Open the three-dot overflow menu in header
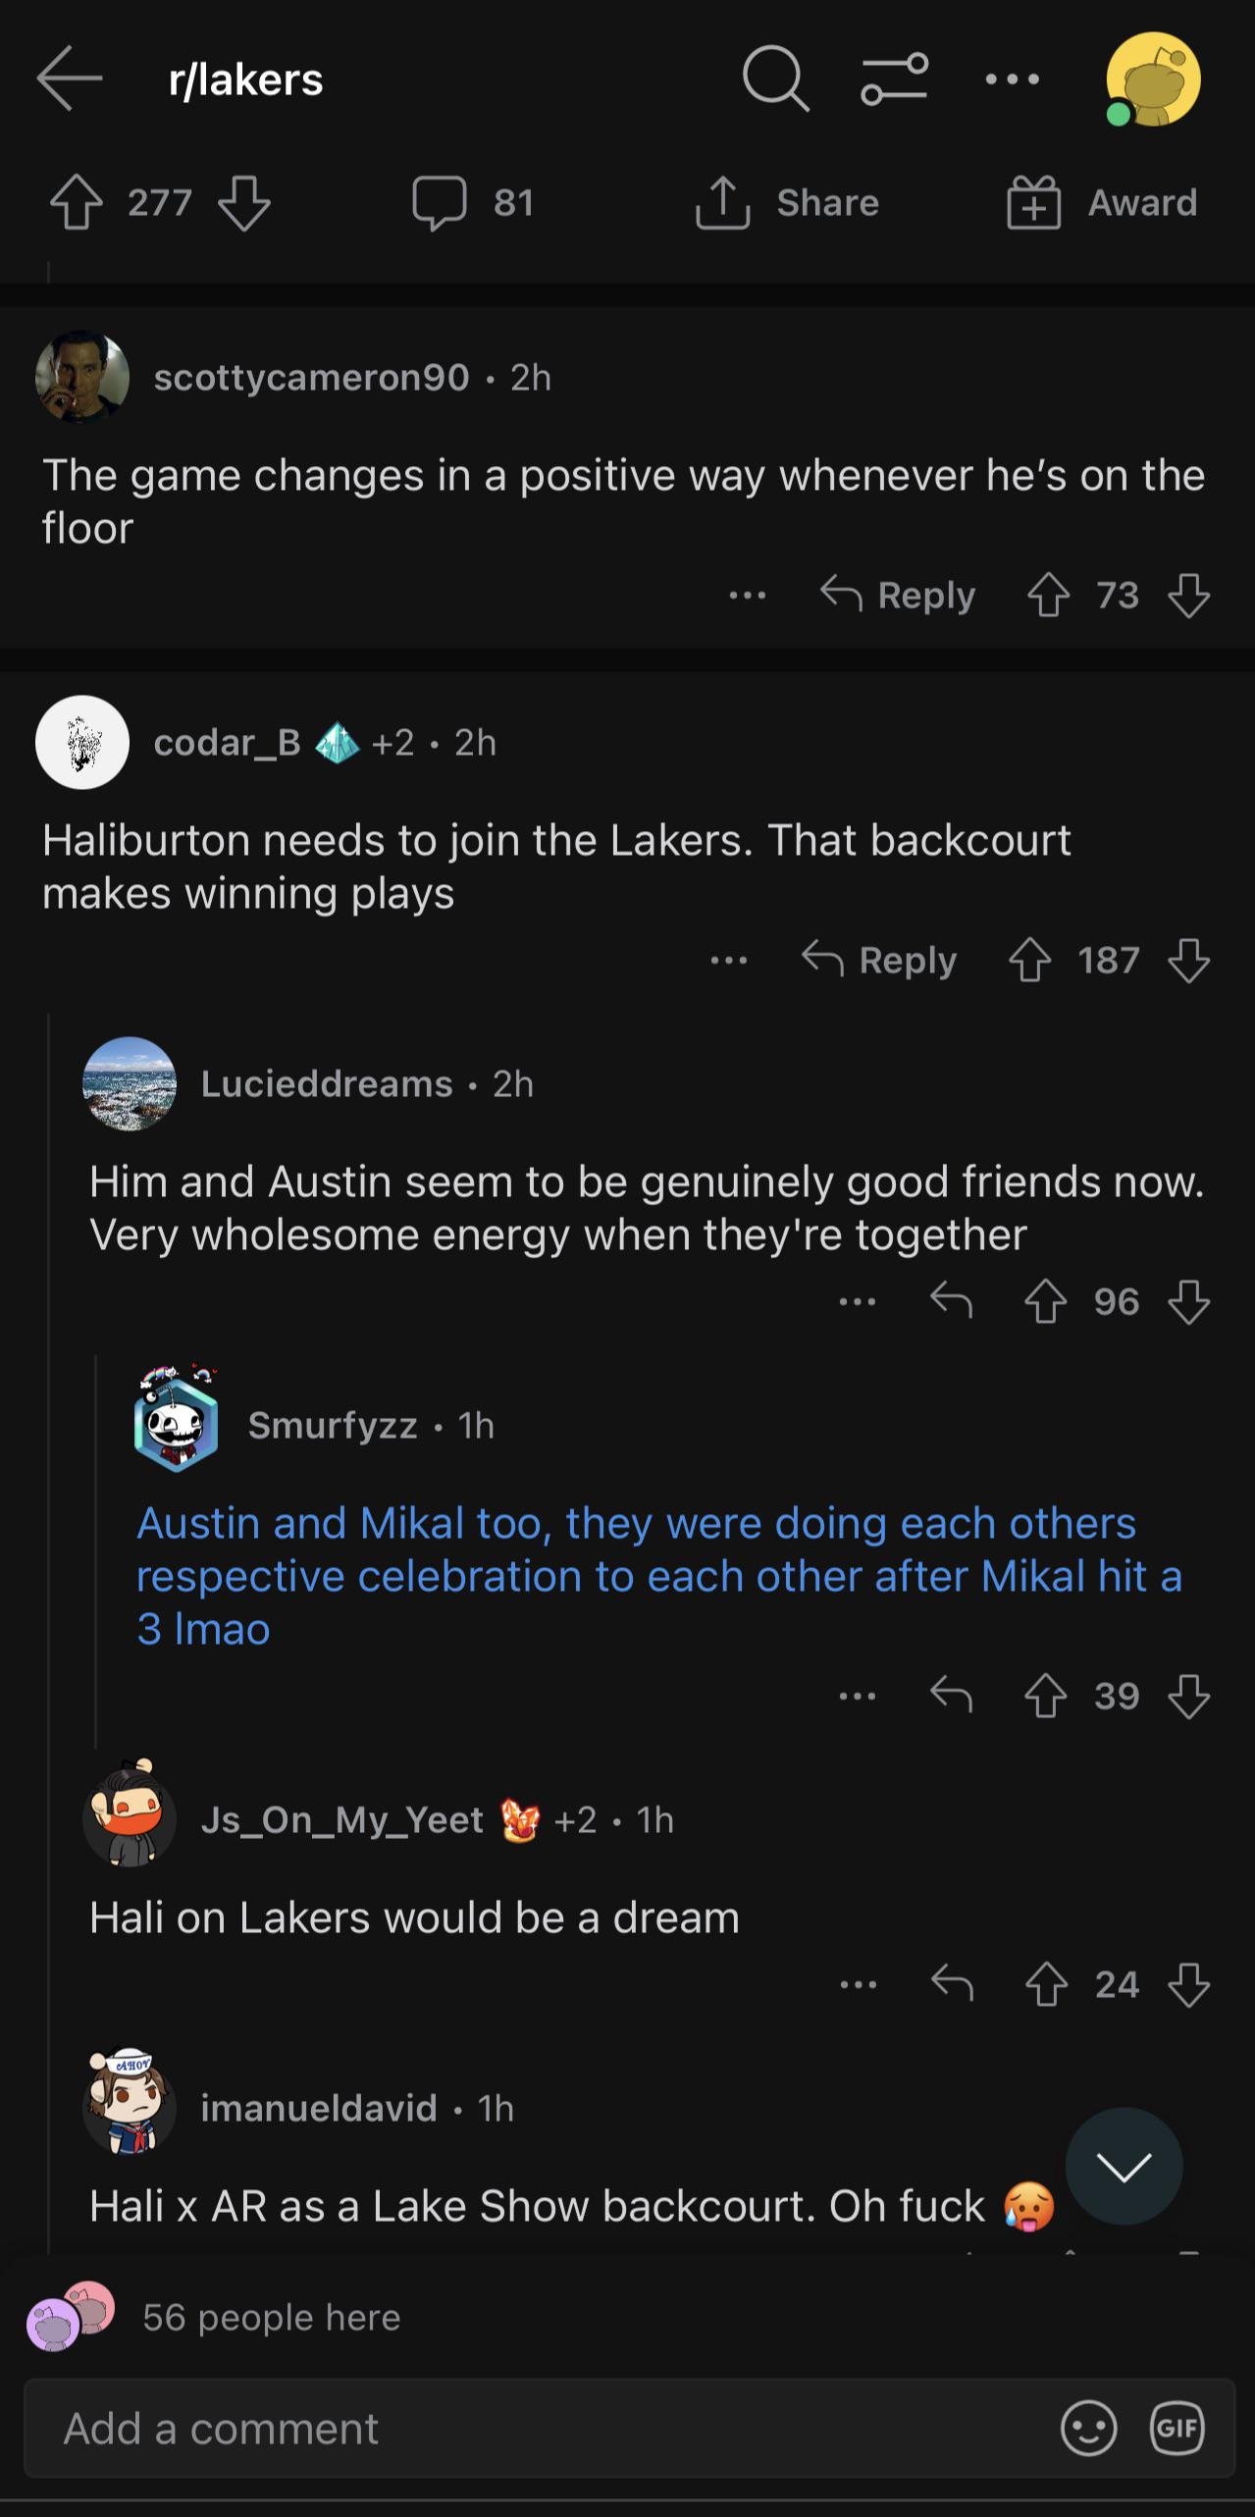The height and width of the screenshot is (2517, 1255). tap(1012, 79)
